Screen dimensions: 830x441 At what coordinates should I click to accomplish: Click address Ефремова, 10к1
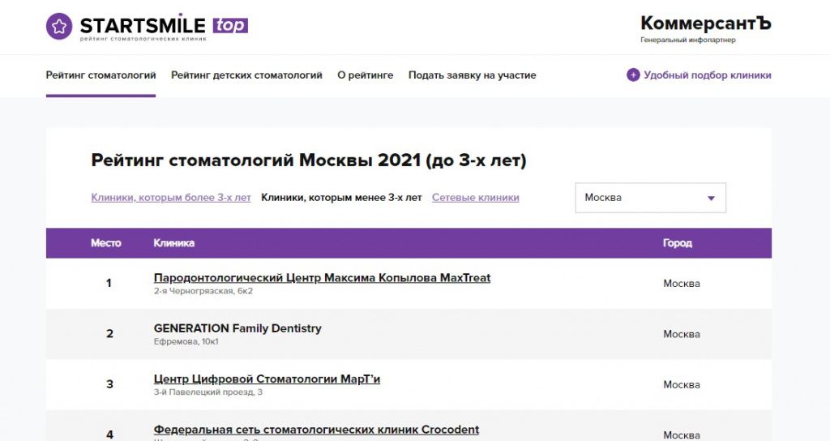pyautogui.click(x=186, y=341)
